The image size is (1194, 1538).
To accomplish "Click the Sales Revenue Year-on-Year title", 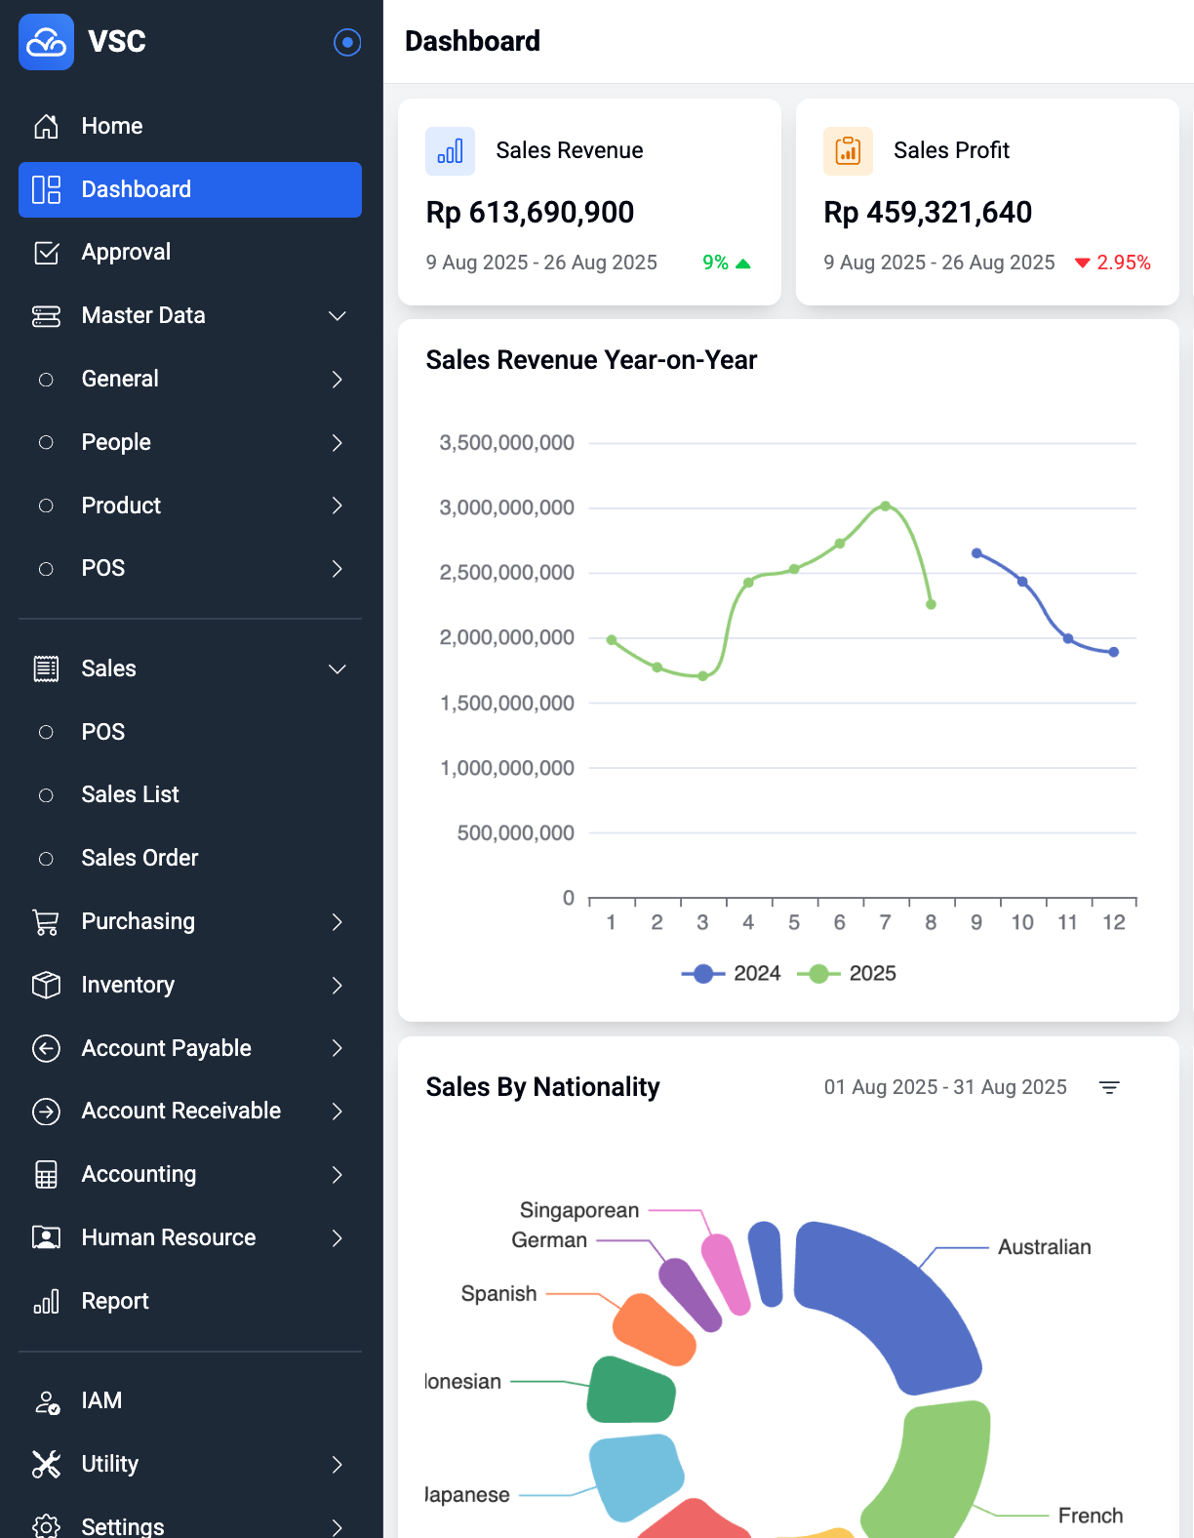I will pos(591,360).
